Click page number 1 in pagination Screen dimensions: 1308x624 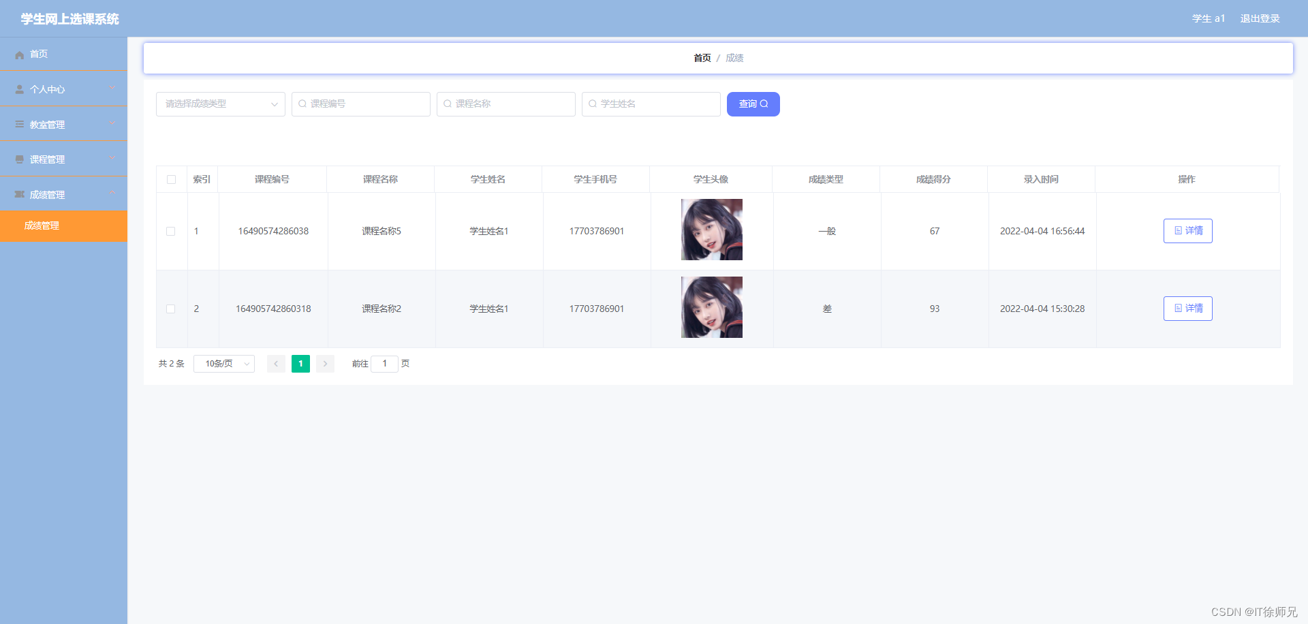tap(300, 363)
